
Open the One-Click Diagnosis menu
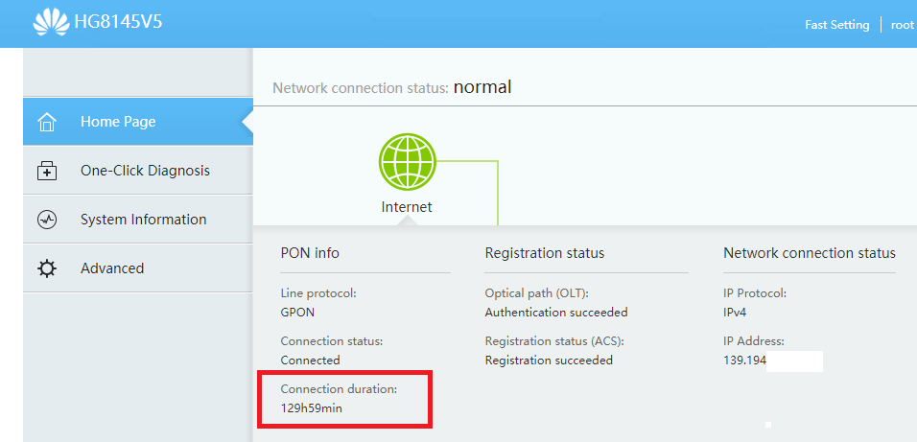[145, 171]
